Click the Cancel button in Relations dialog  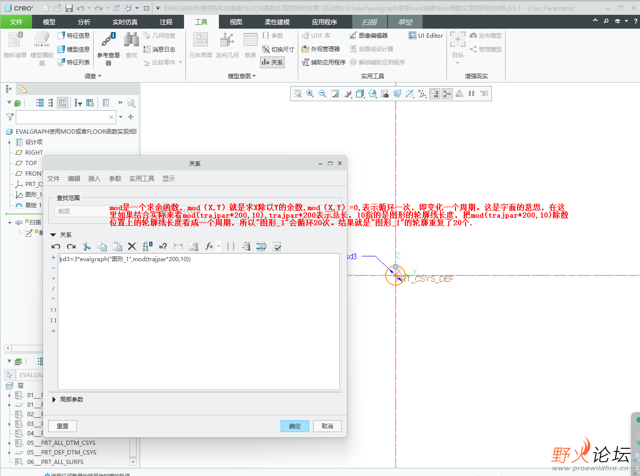coord(327,426)
